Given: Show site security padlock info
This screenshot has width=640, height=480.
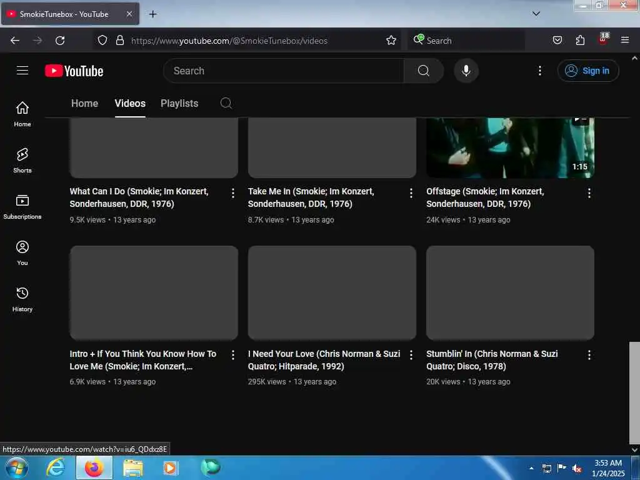Looking at the screenshot, I should pos(119,40).
